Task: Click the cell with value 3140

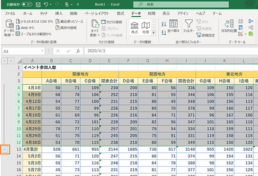Action: [186, 149]
